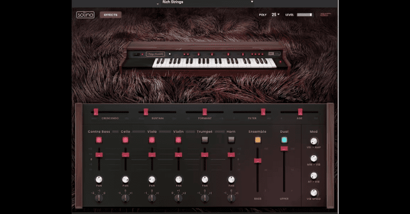Toggle the Dual mode button

[x=284, y=140]
